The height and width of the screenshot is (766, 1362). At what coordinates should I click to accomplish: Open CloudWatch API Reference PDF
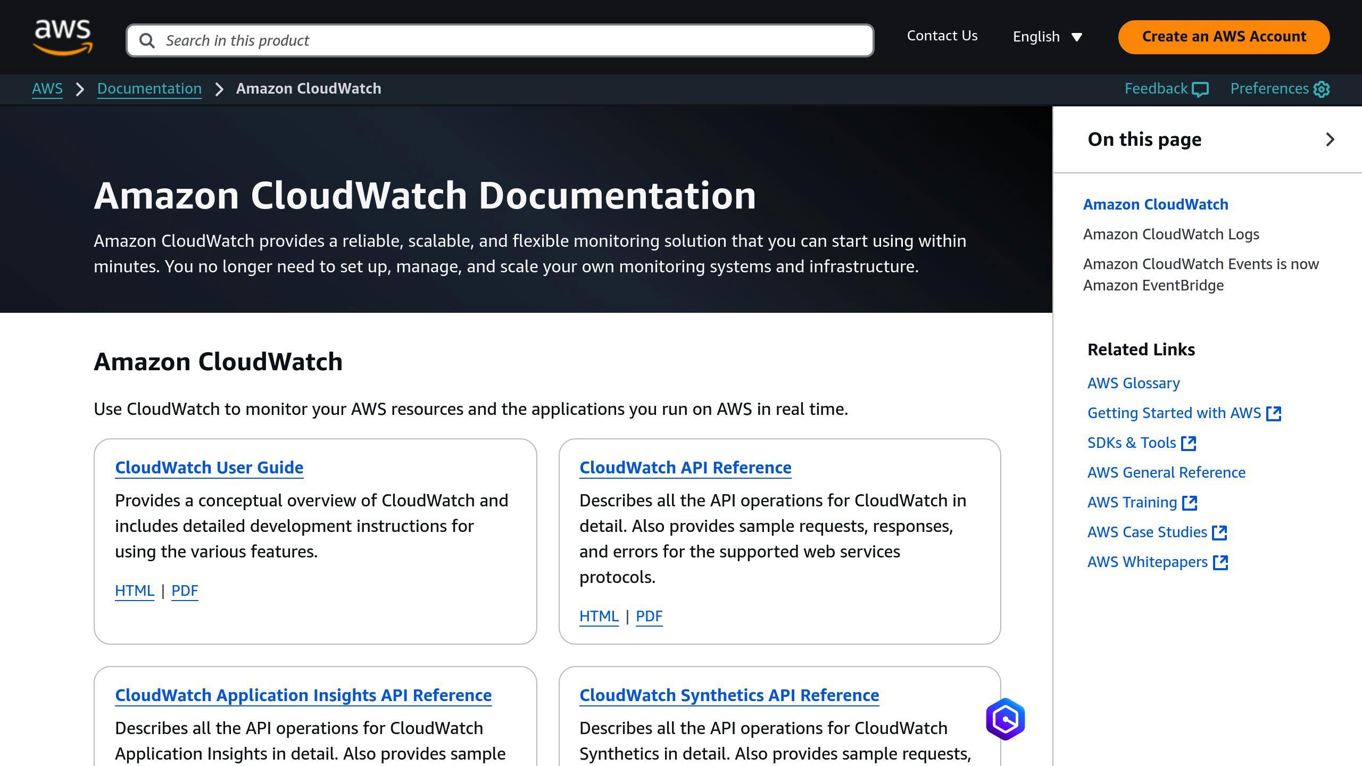[x=649, y=617]
